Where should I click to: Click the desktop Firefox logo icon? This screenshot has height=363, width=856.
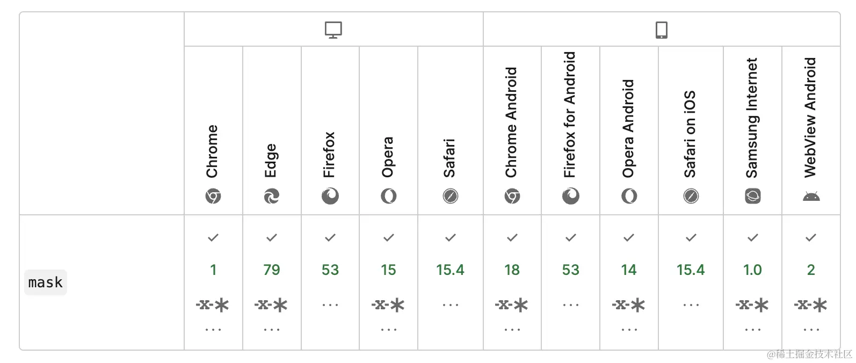[330, 197]
